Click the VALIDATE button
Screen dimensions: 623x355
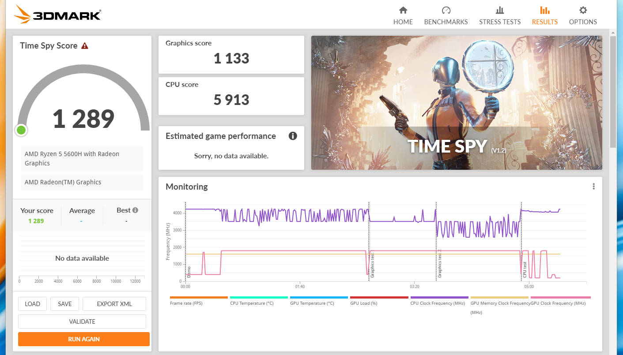[82, 321]
